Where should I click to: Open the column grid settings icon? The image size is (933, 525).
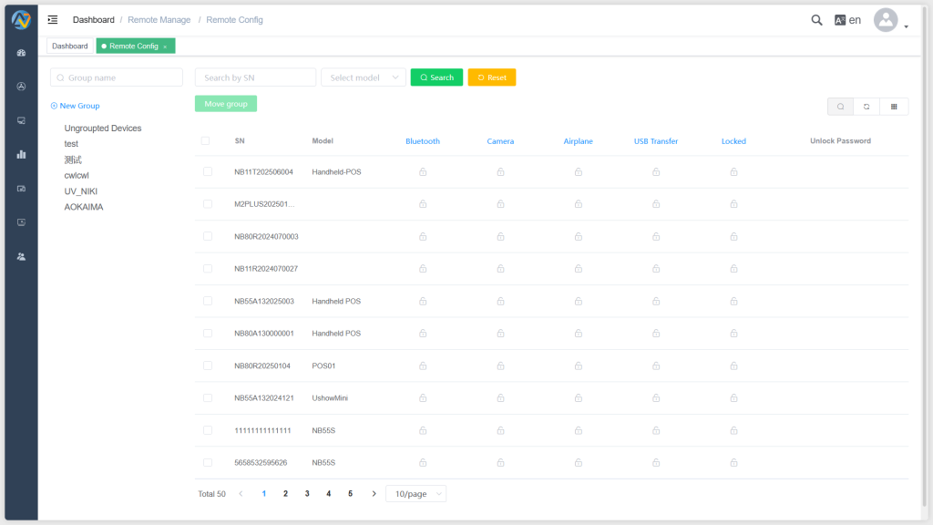[894, 107]
